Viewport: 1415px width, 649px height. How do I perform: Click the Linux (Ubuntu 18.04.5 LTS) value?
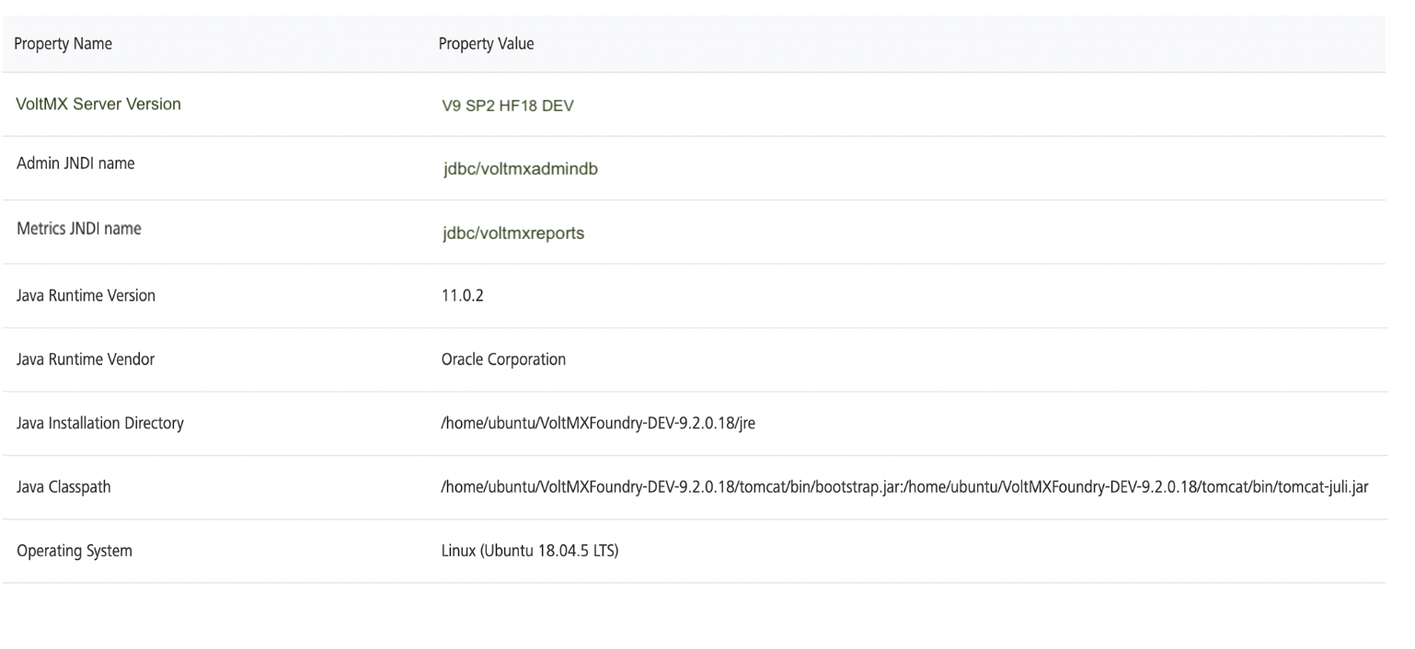tap(529, 552)
